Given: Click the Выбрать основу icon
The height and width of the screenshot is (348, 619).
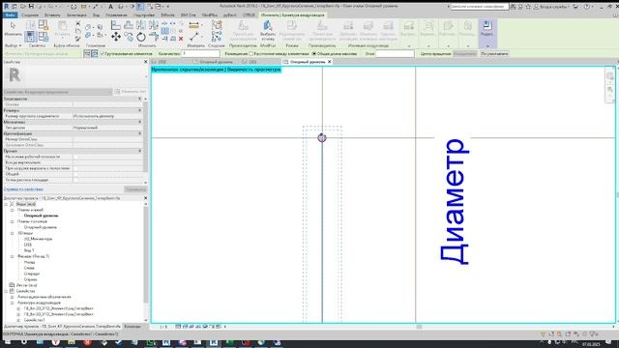Looking at the screenshot, I should [268, 26].
